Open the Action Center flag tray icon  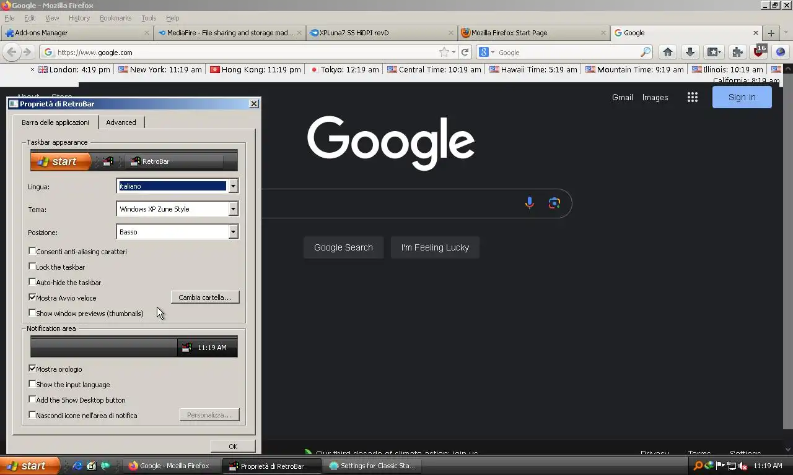[721, 466]
